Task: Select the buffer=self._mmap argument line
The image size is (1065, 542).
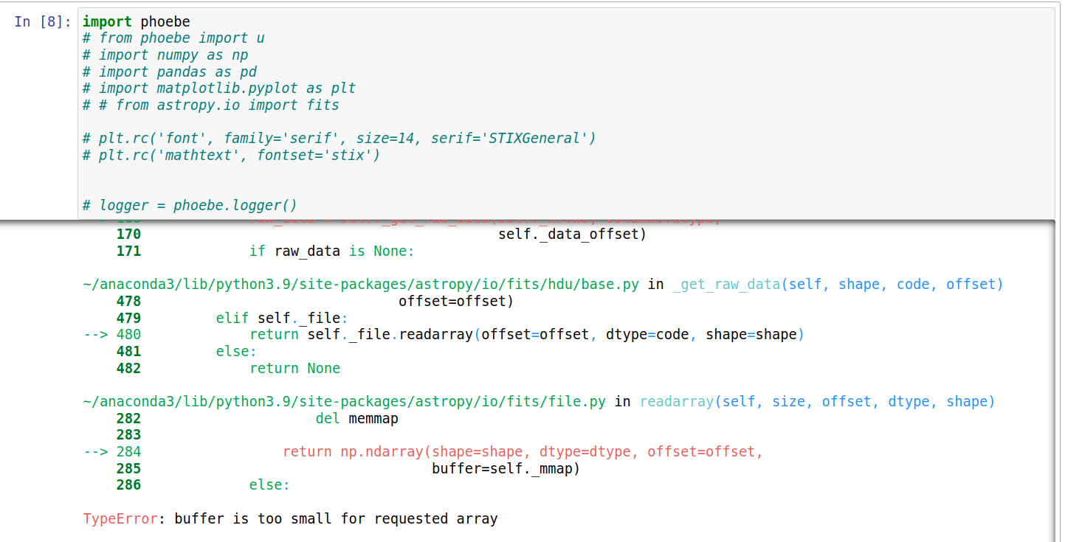Action: click(506, 468)
